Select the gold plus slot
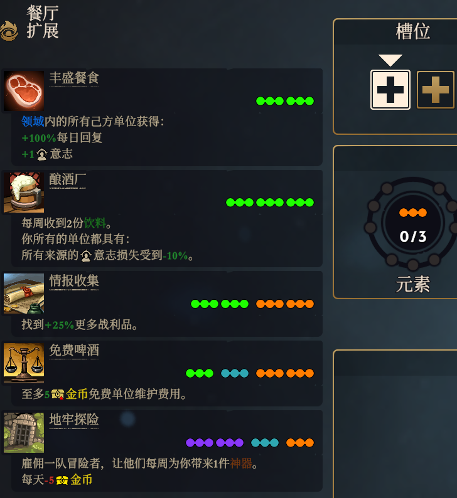The width and height of the screenshot is (457, 498). coord(436,90)
